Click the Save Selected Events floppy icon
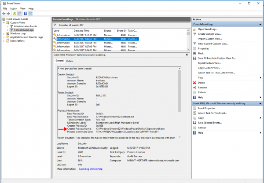Viewport: 264px width, 183px height. point(194,123)
